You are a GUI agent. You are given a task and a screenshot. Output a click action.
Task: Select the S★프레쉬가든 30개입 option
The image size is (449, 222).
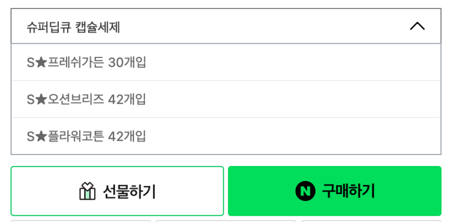(86, 63)
